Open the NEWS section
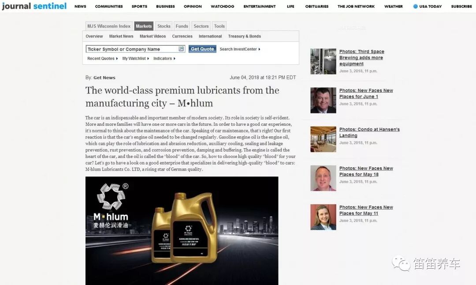The width and height of the screenshot is (476, 285). click(x=81, y=6)
